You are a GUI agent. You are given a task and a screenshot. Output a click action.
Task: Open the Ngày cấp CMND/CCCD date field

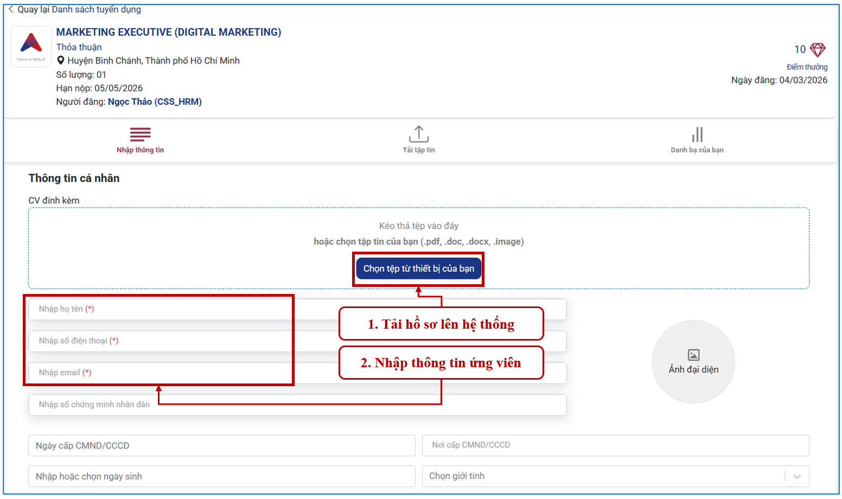click(x=221, y=445)
